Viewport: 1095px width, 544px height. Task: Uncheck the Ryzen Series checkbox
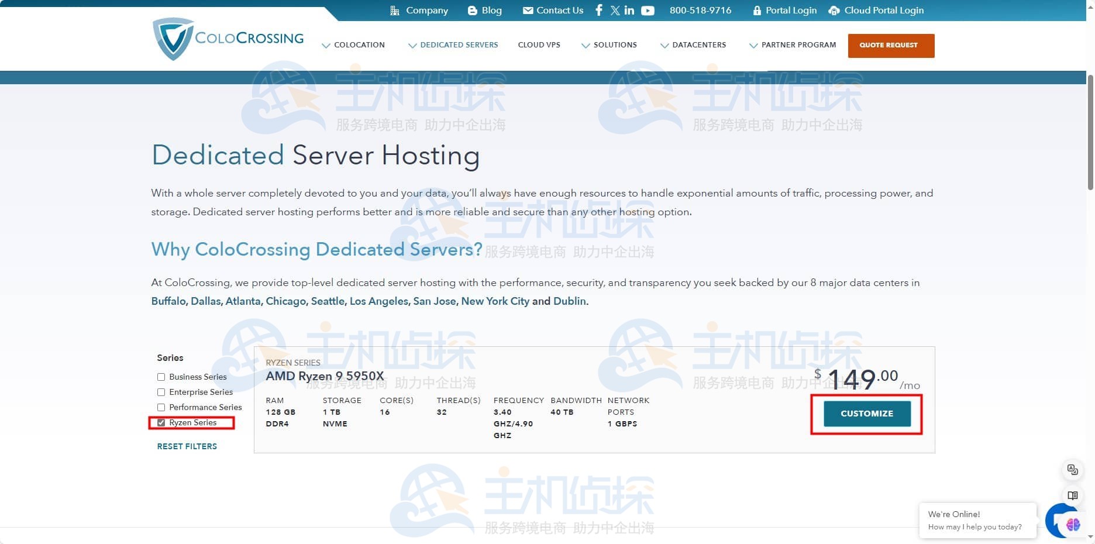(x=161, y=423)
